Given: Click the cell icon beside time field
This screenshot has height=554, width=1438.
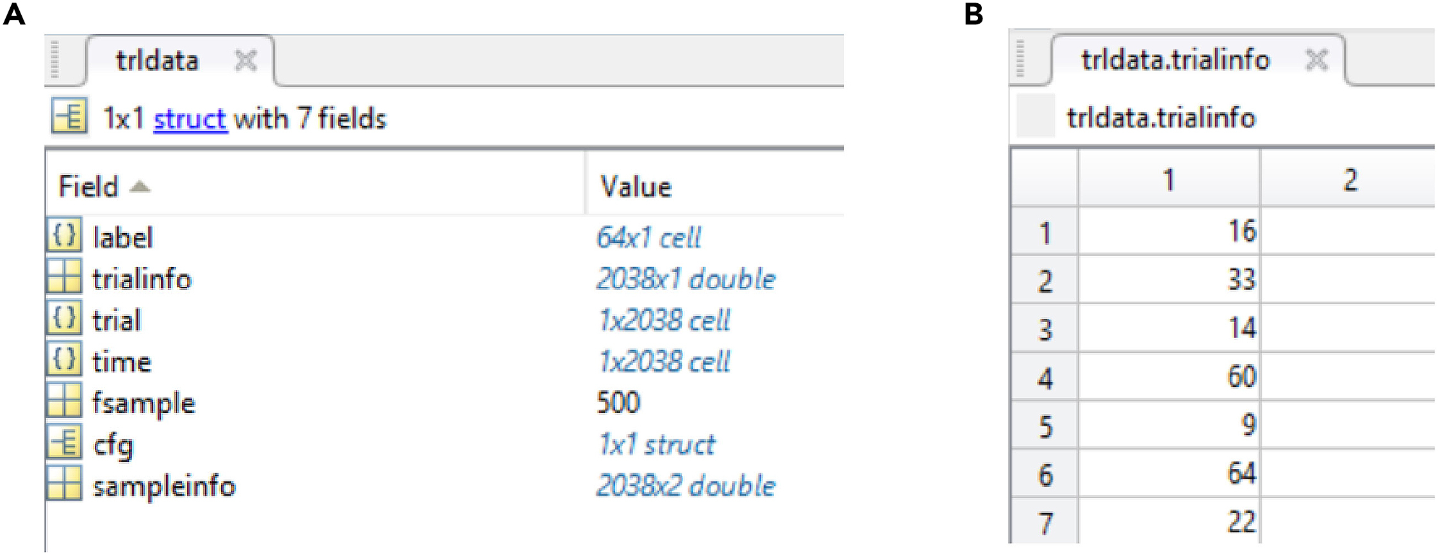Looking at the screenshot, I should click(64, 361).
